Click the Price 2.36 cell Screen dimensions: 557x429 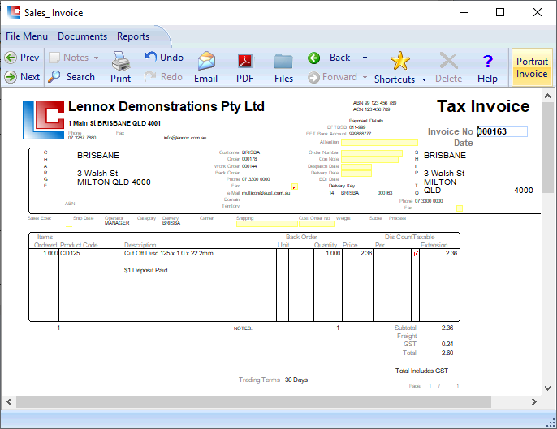(x=366, y=253)
